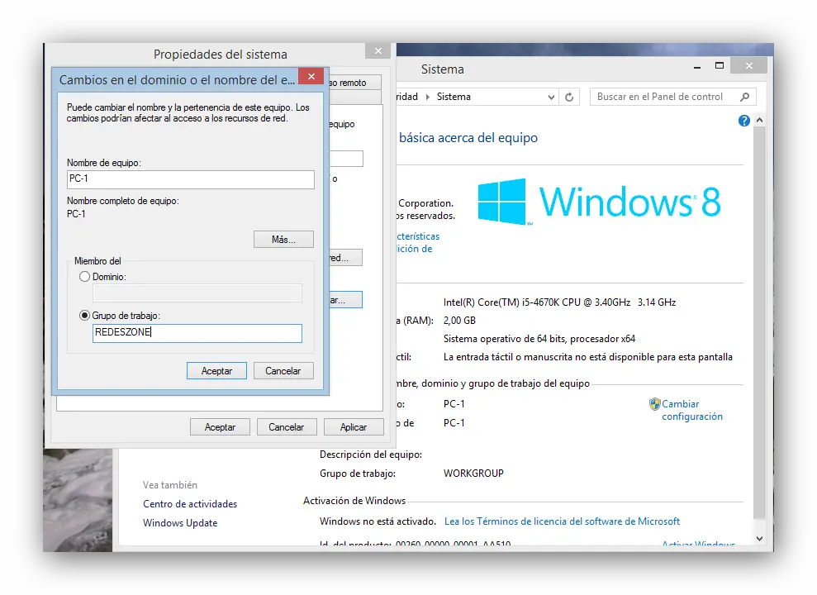Select the Grupo de trabajo radio button
Viewport: 817px width, 595px height.
point(84,315)
